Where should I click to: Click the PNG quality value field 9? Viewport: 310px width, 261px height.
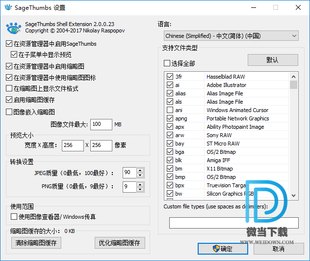pyautogui.click(x=129, y=187)
